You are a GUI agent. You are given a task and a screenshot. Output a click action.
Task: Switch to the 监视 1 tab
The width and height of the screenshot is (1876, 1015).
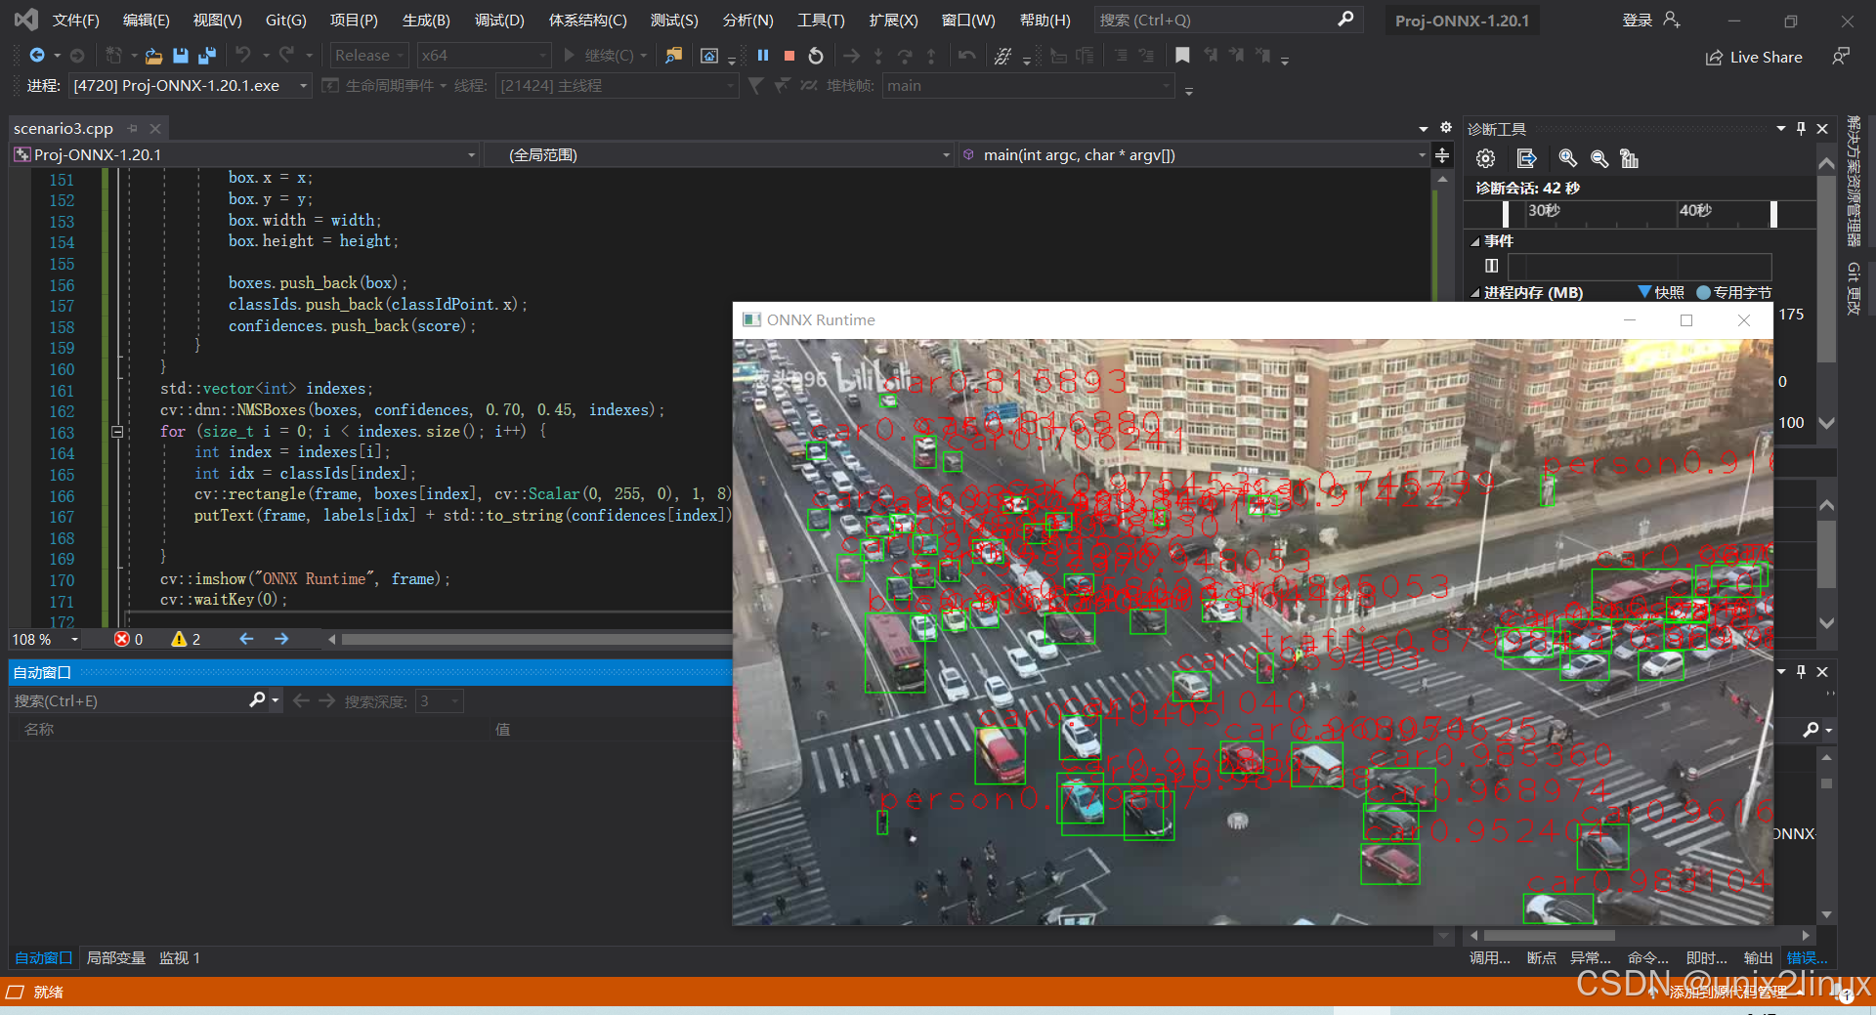[x=180, y=958]
